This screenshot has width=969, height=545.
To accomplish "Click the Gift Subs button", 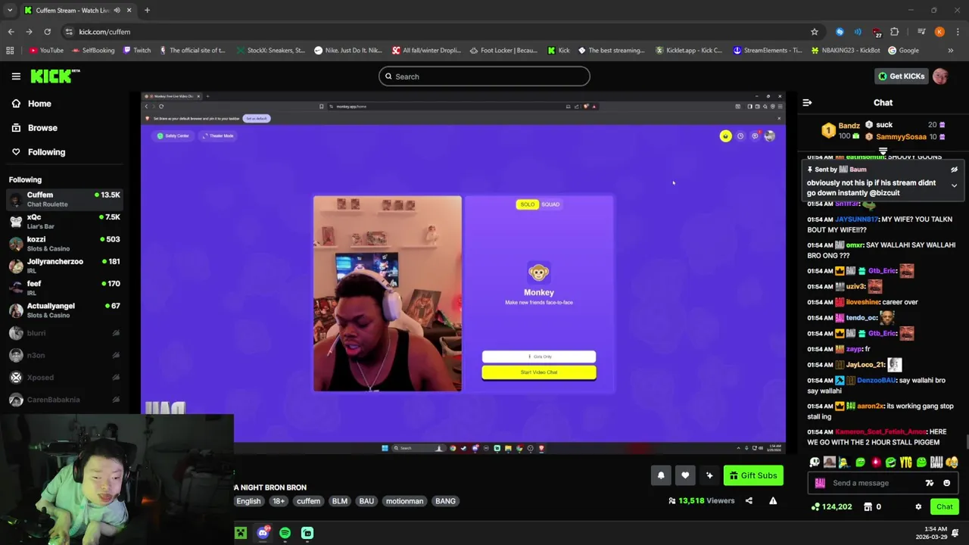I will pyautogui.click(x=752, y=475).
